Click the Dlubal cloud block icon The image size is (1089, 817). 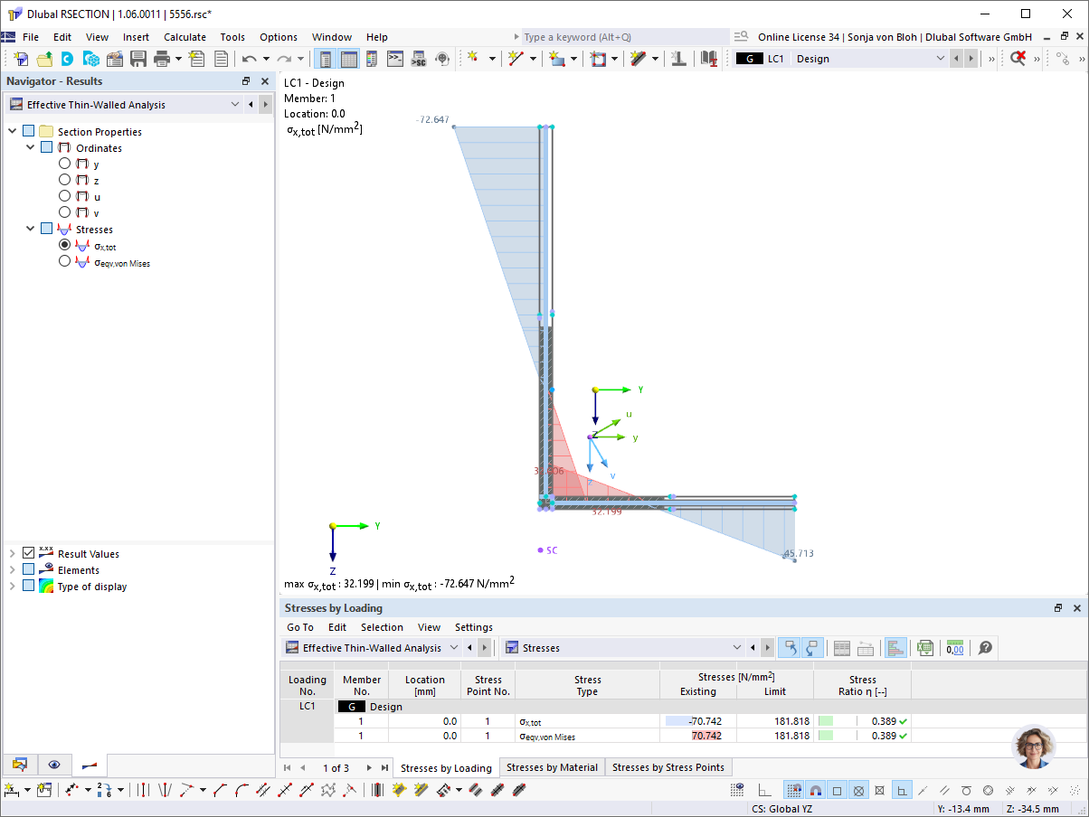coord(91,59)
